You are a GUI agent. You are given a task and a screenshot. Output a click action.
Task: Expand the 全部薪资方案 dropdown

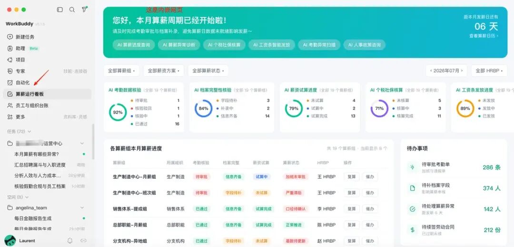point(164,71)
